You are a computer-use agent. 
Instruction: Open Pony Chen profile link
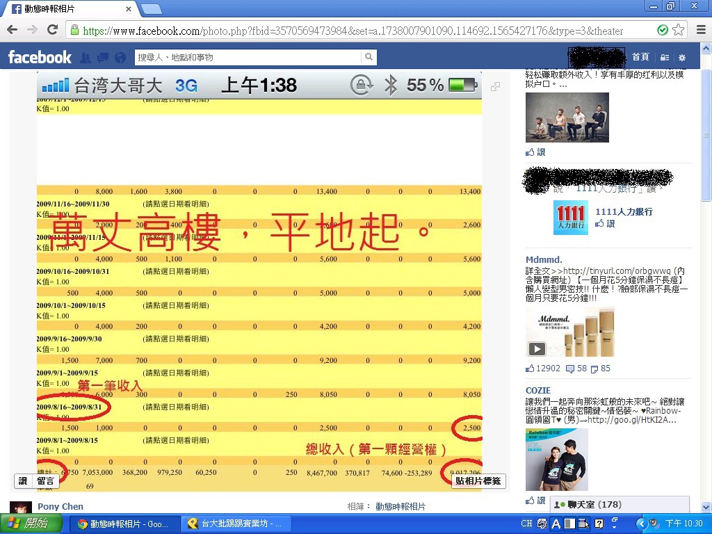click(60, 506)
